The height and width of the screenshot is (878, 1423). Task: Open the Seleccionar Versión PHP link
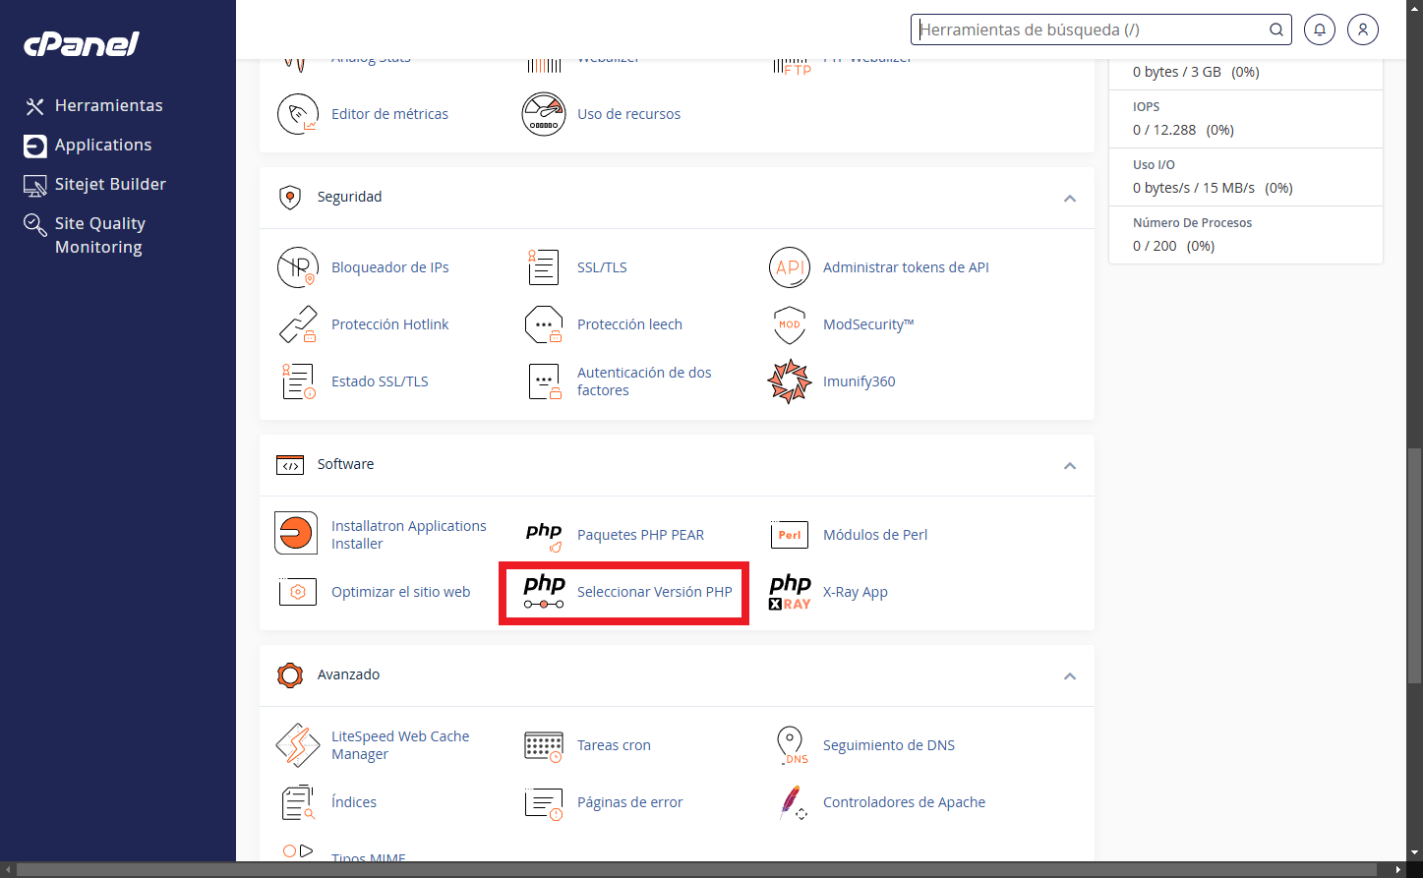tap(654, 592)
